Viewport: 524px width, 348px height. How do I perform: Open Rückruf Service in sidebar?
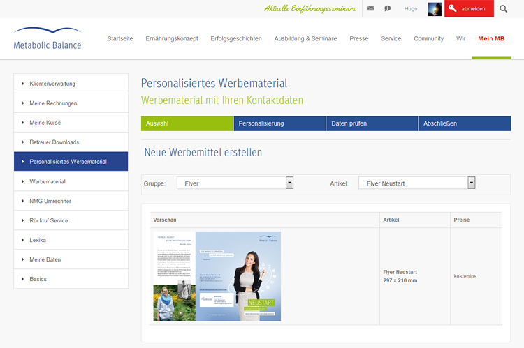point(71,220)
